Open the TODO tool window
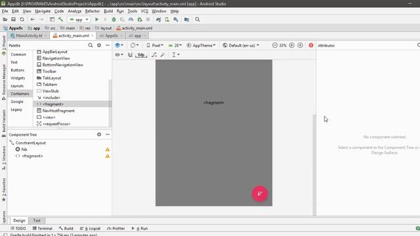Screen dimensions: 420x236 18,229
